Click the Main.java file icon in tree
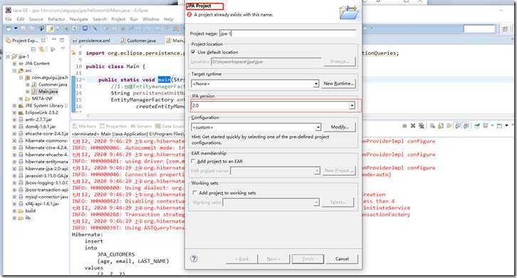This screenshot has height=278, width=517. [x=34, y=91]
